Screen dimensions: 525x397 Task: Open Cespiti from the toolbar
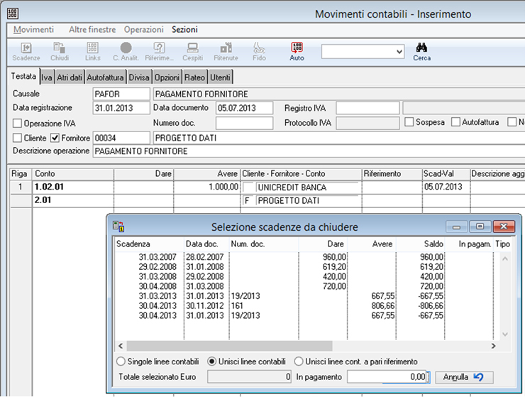192,51
